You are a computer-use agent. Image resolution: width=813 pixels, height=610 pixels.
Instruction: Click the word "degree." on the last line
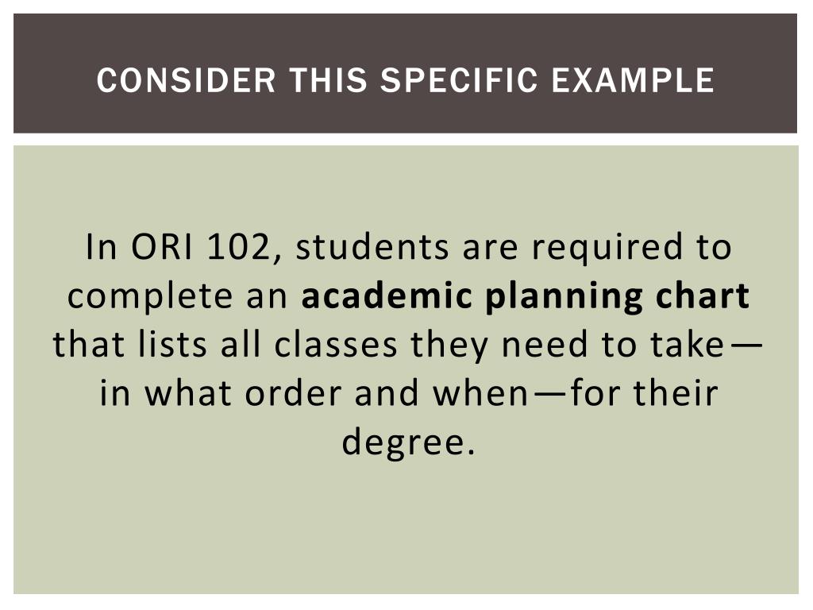coord(408,443)
